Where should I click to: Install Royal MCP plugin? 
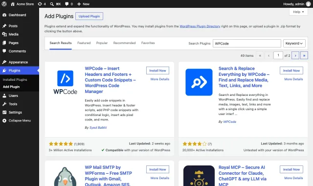pyautogui.click(x=291, y=169)
